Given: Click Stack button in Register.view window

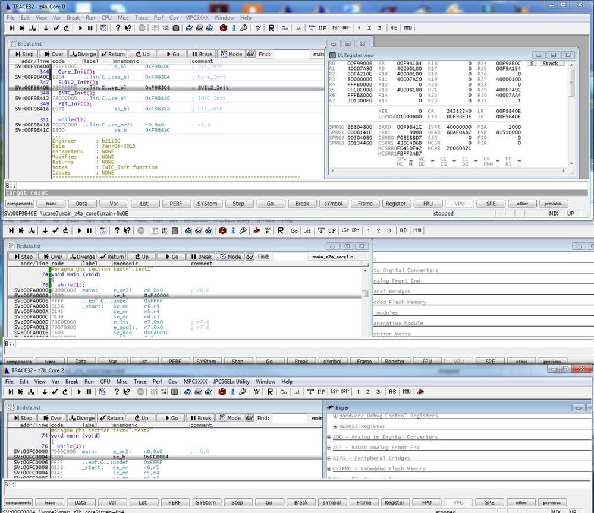Looking at the screenshot, I should coord(550,63).
